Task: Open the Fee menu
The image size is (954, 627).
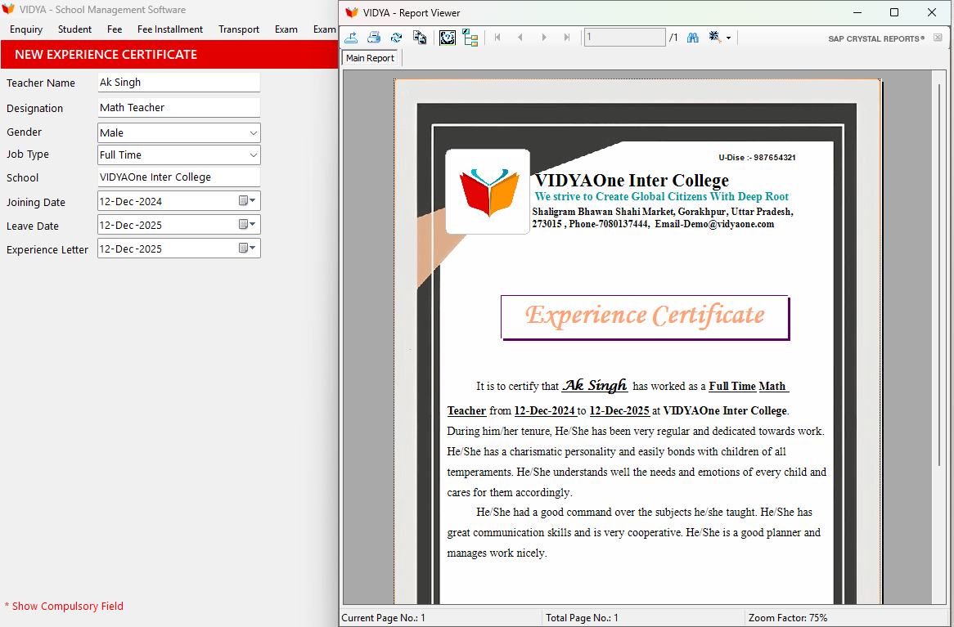Action: tap(115, 29)
